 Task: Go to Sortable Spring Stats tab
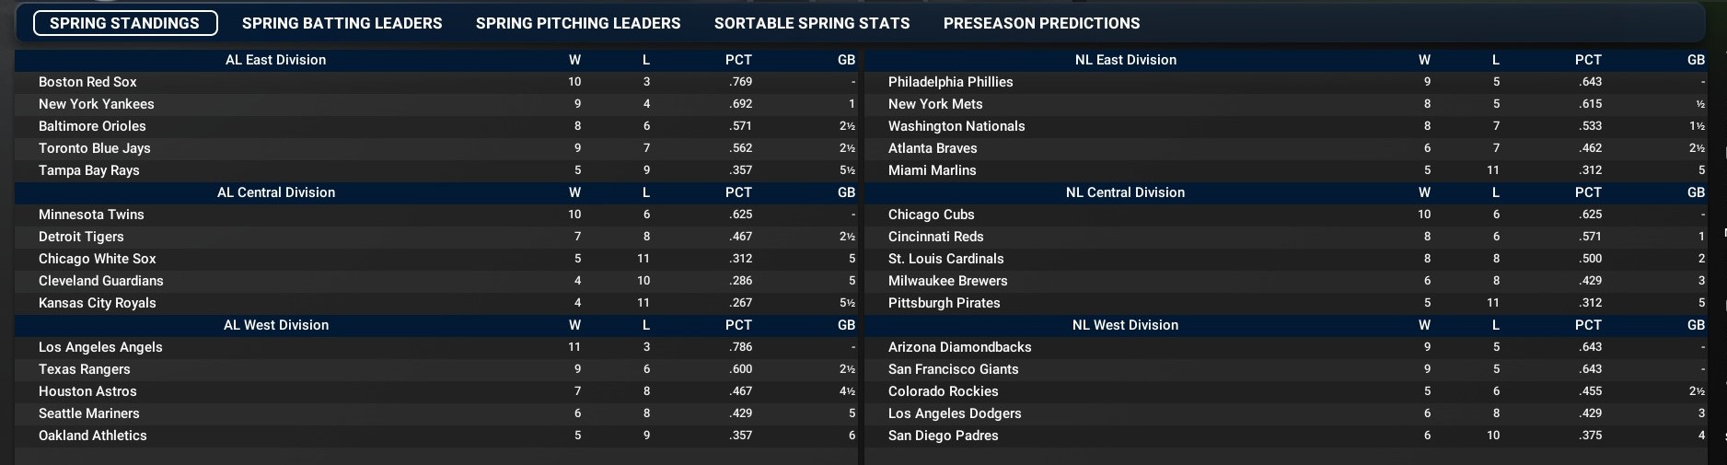click(x=812, y=23)
